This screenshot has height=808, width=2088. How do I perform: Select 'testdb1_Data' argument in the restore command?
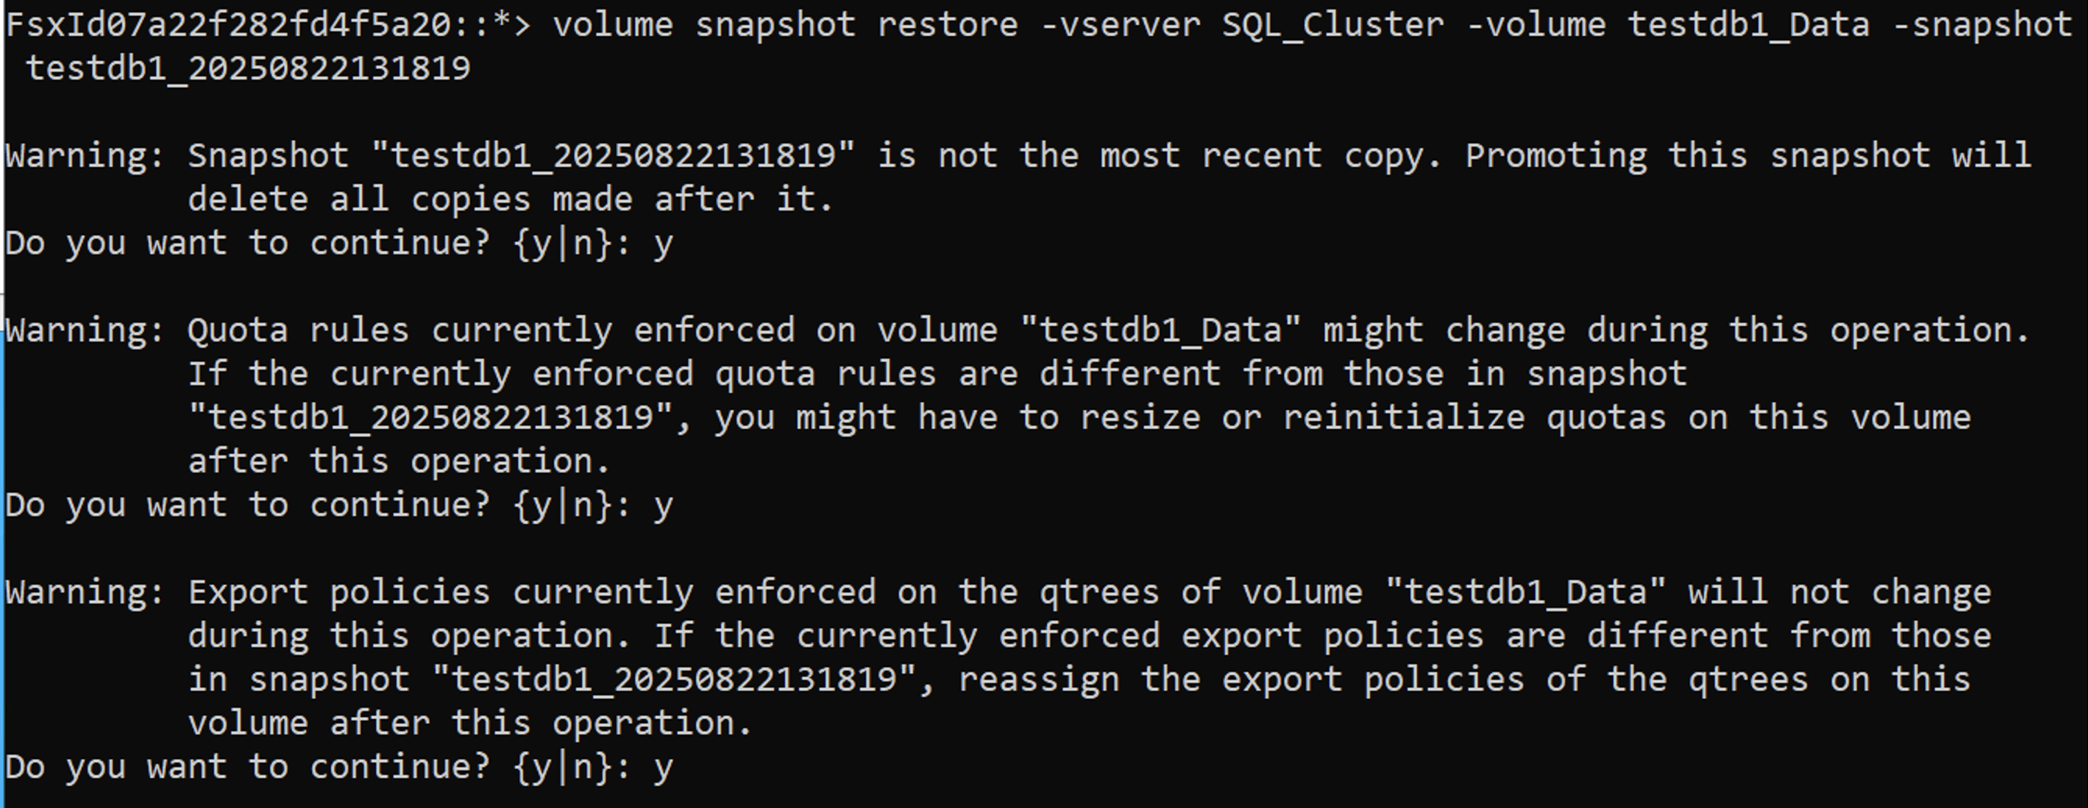1749,25
